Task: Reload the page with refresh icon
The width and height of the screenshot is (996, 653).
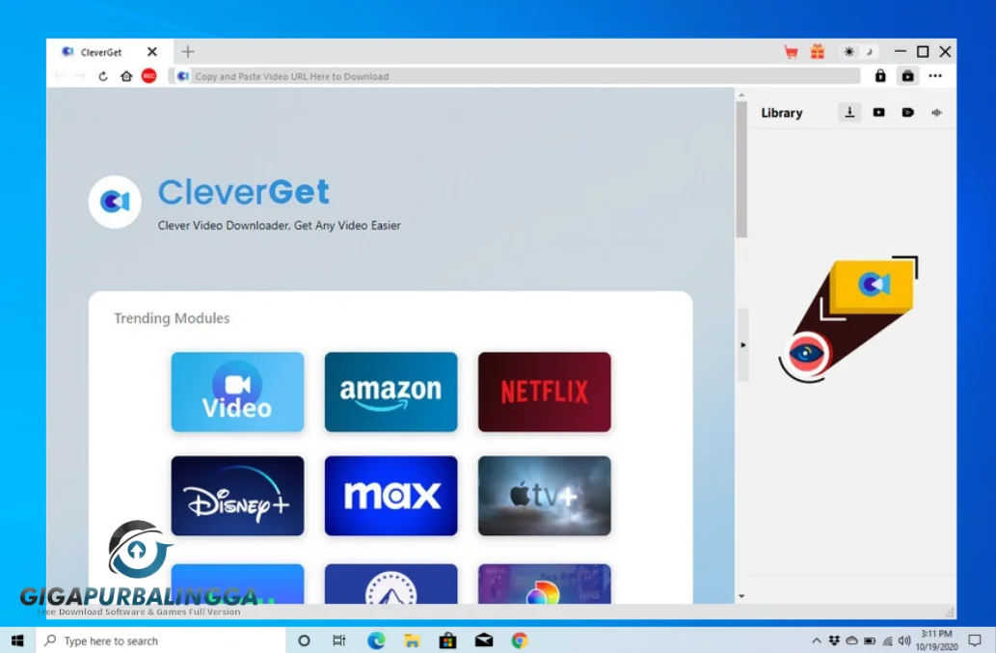Action: pyautogui.click(x=103, y=76)
